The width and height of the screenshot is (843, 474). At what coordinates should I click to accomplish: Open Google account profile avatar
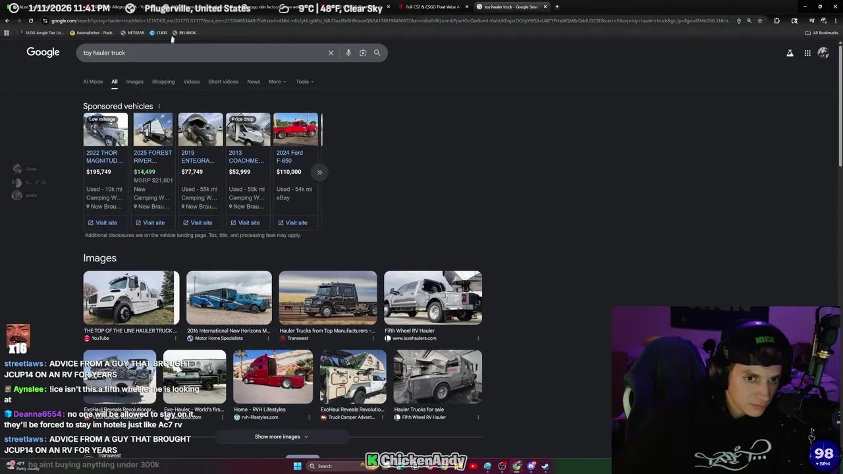[x=823, y=53]
